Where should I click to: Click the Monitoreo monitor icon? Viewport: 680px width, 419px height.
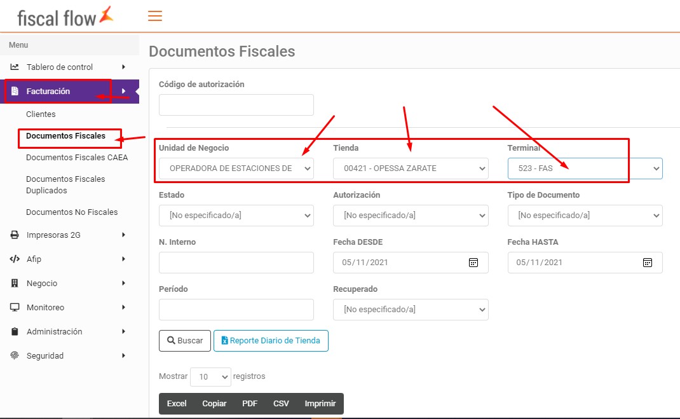click(15, 308)
